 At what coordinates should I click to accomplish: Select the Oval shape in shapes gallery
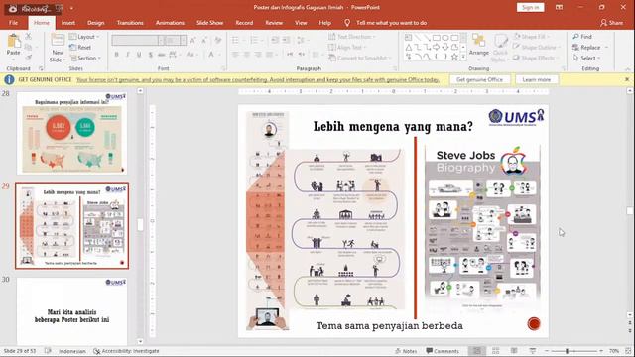[445, 38]
